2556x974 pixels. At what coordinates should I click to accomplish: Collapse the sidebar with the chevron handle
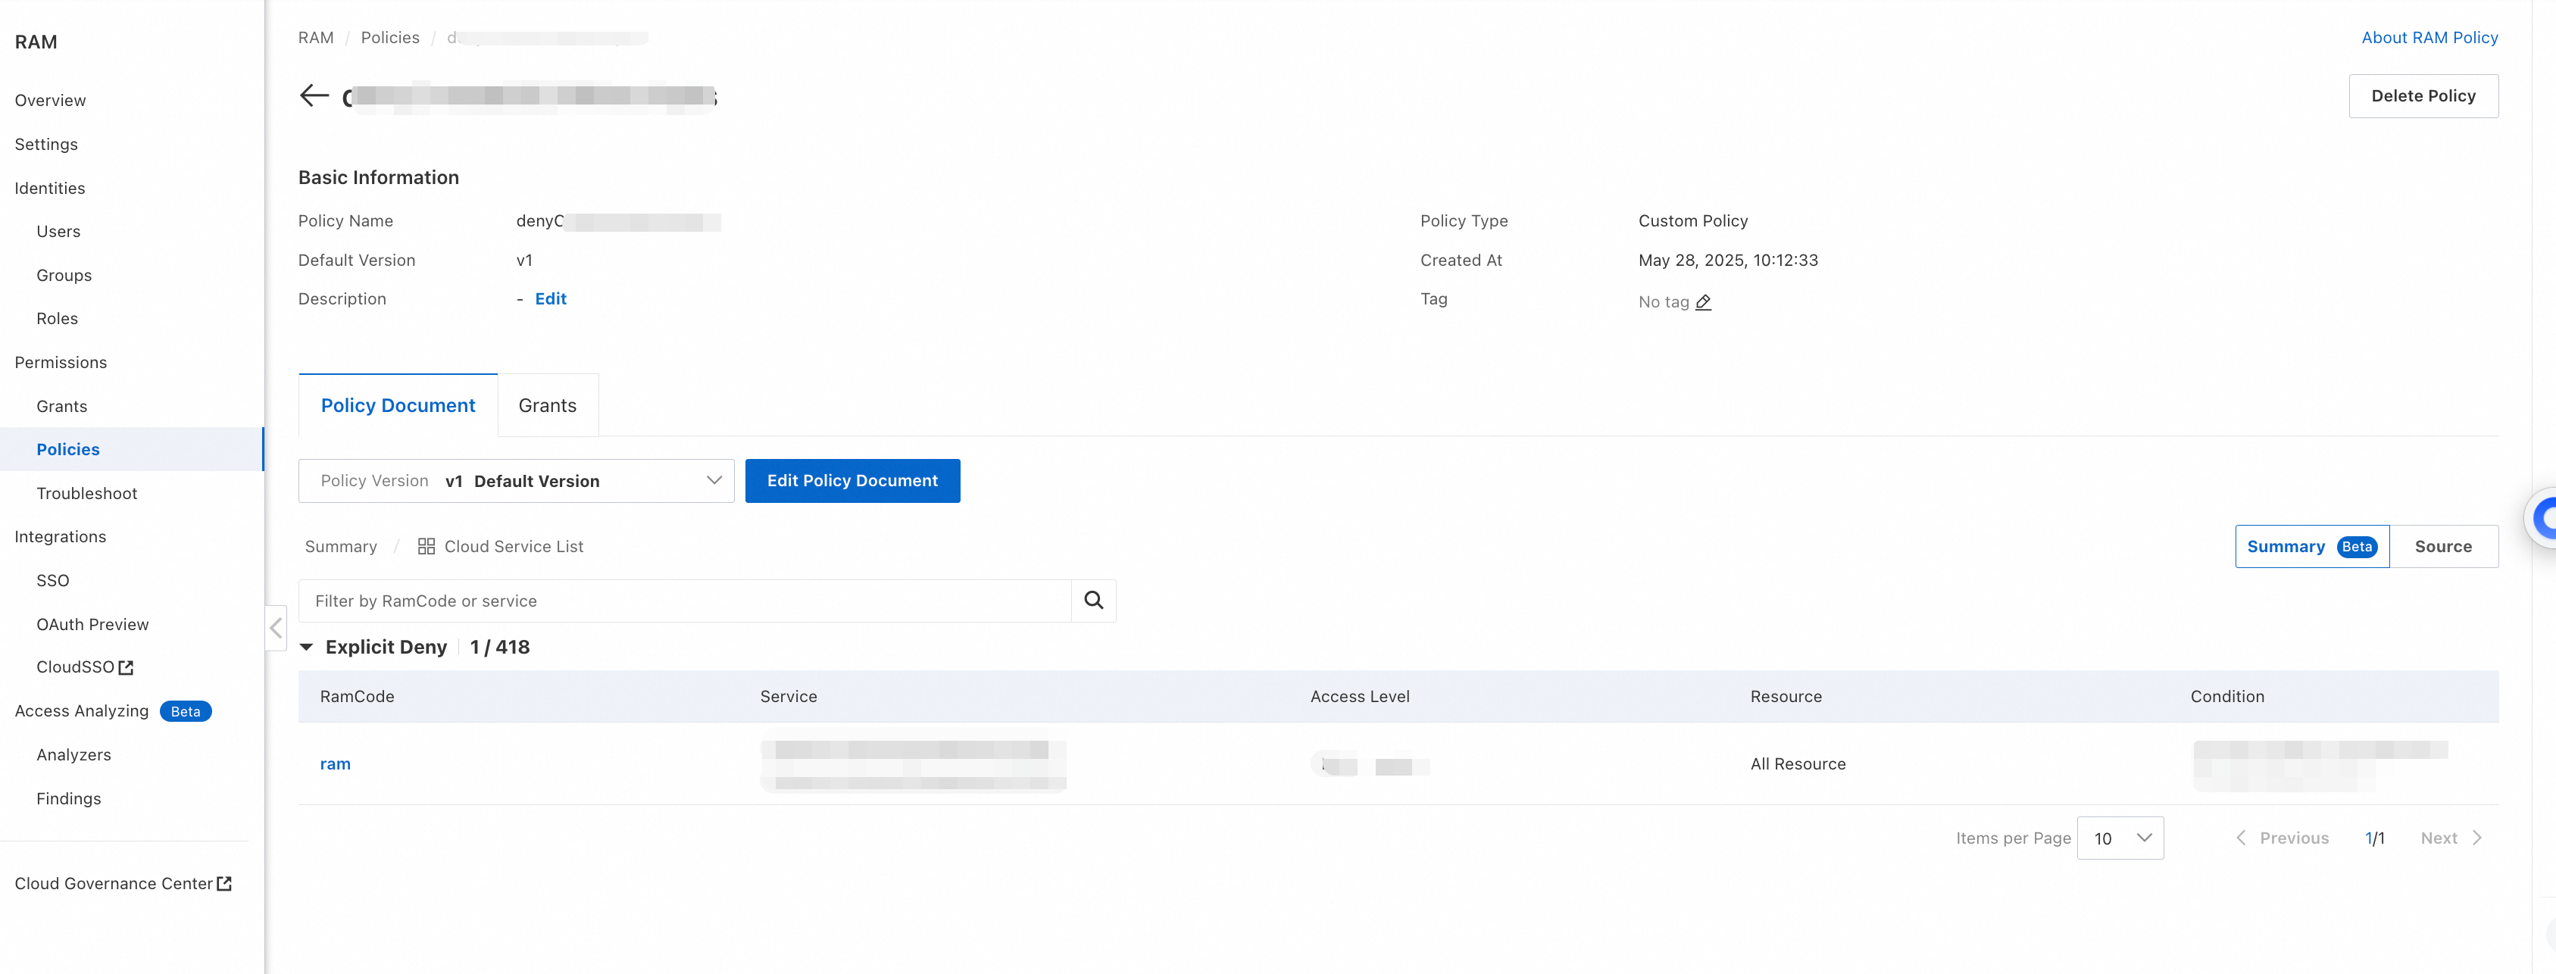276,628
